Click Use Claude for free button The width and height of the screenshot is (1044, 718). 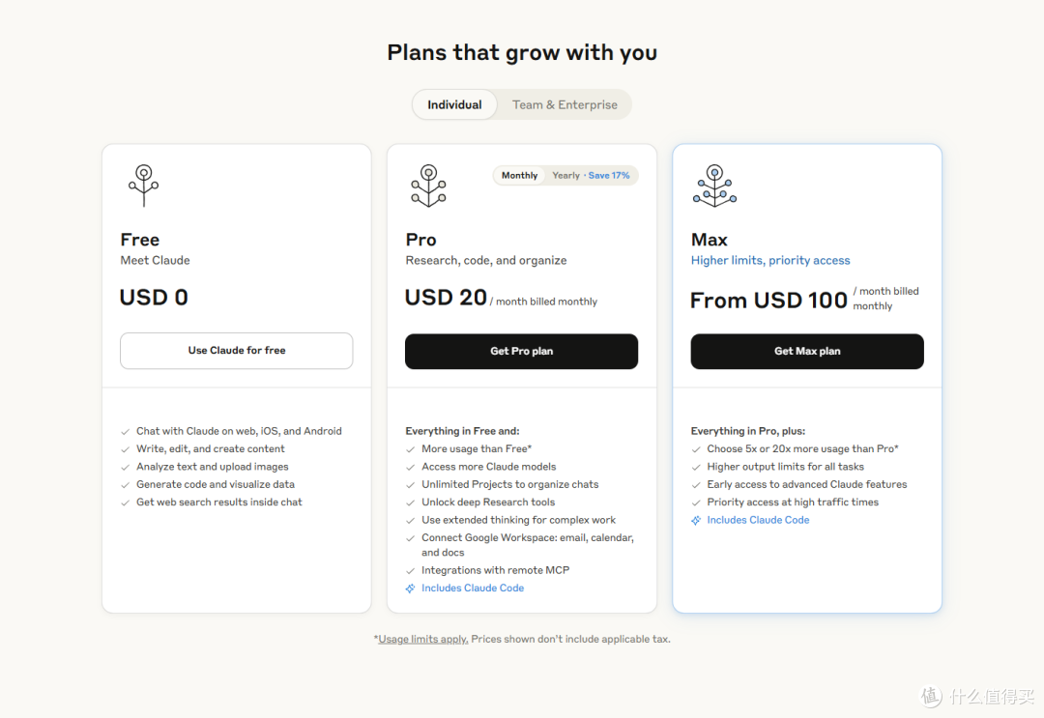(237, 351)
